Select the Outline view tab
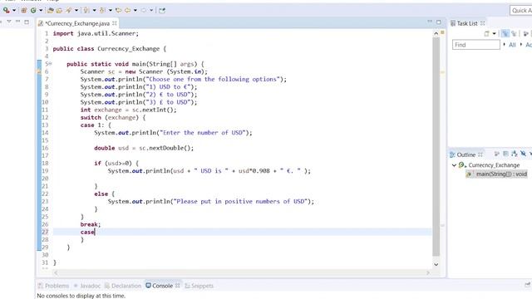Viewport: 532px width, 299px height. [465, 154]
